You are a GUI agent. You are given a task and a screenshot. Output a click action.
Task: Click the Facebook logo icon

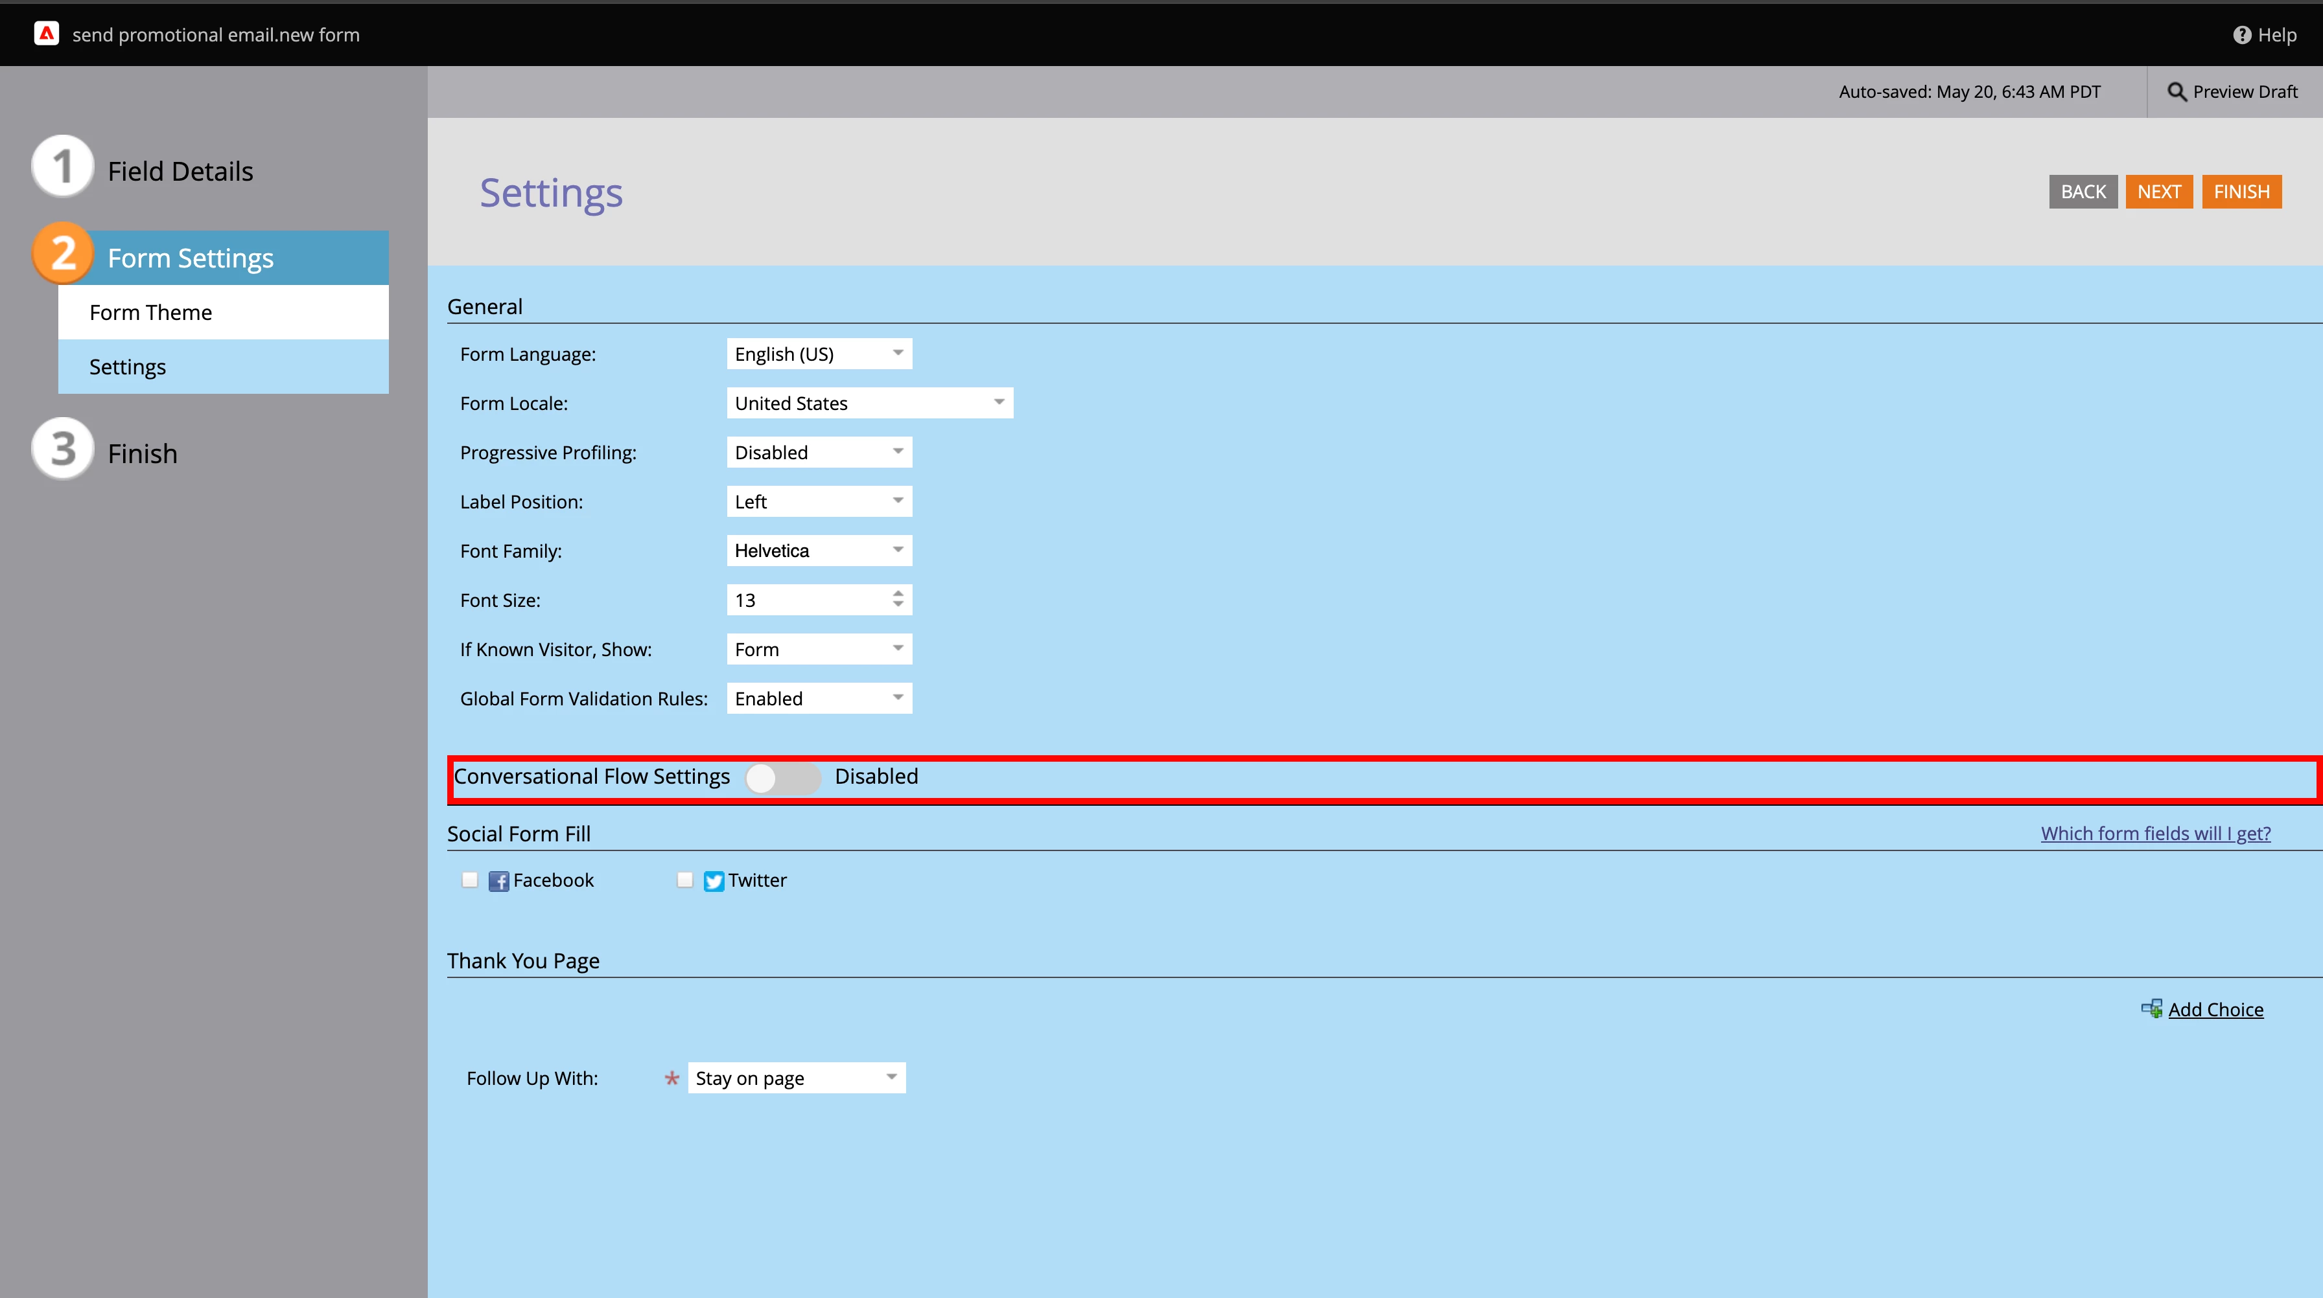pos(498,881)
